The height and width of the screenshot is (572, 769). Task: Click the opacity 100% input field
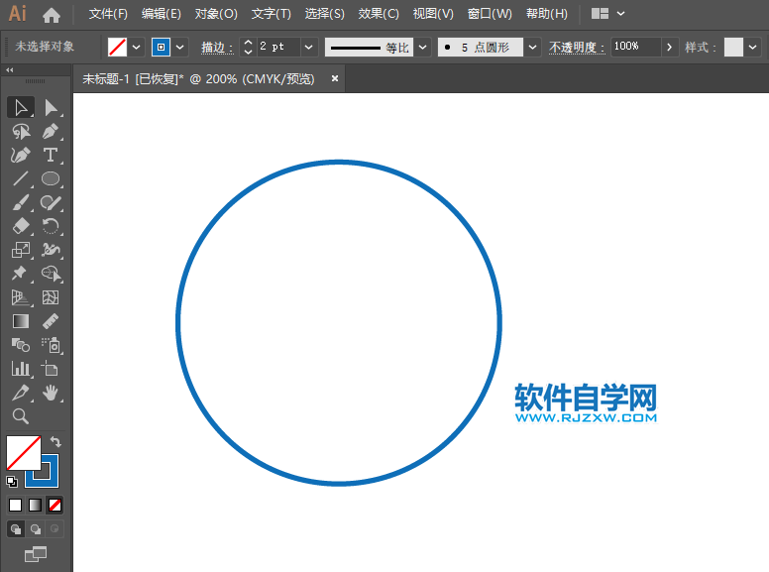[x=633, y=47]
